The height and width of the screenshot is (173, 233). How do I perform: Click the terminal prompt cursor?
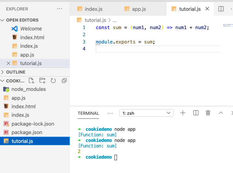[116, 157]
